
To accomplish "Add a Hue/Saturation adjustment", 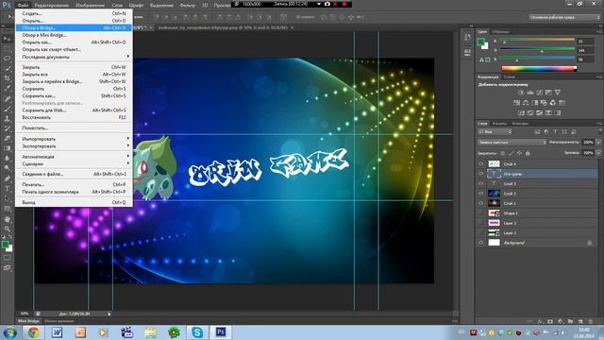I will 516,103.
